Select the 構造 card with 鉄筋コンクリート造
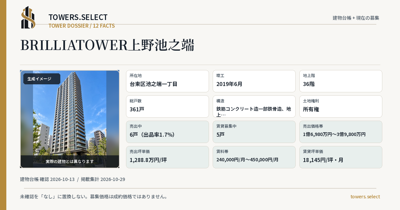 coord(254,106)
